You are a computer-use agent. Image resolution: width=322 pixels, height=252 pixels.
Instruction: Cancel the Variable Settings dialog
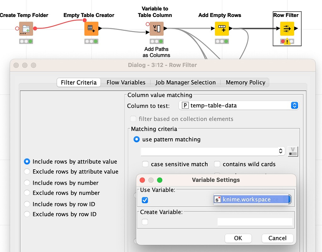pyautogui.click(x=277, y=238)
